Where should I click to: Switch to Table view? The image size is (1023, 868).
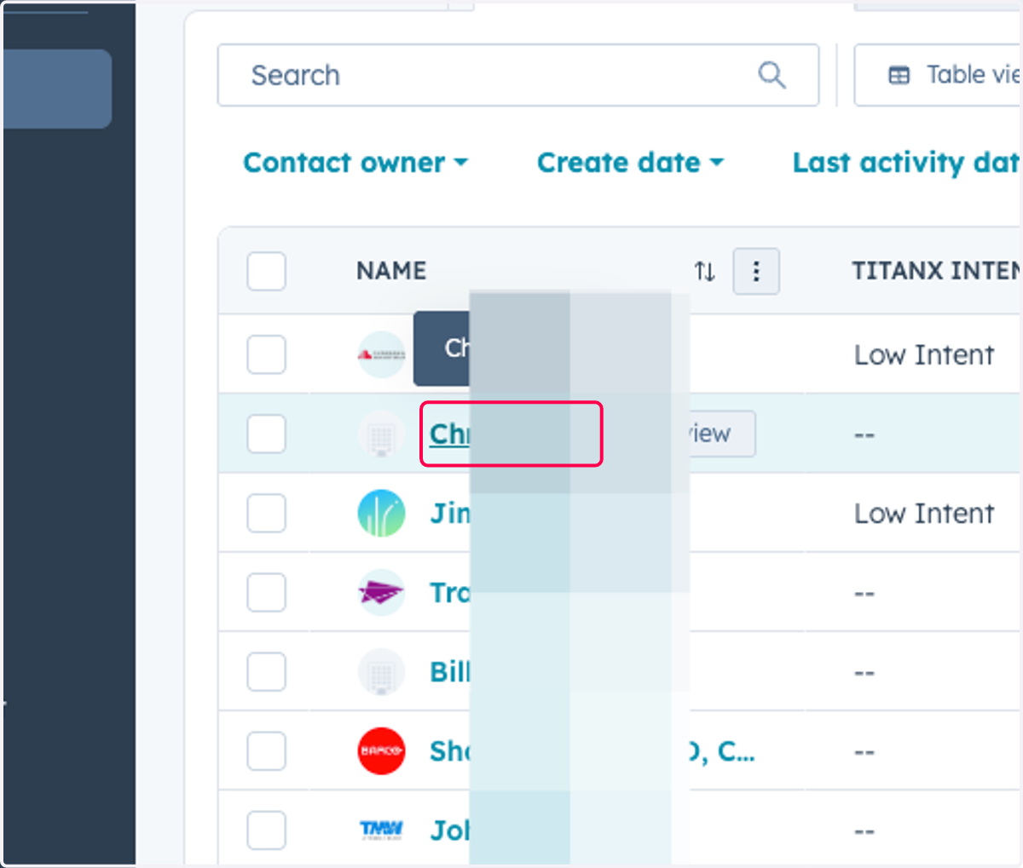(939, 75)
